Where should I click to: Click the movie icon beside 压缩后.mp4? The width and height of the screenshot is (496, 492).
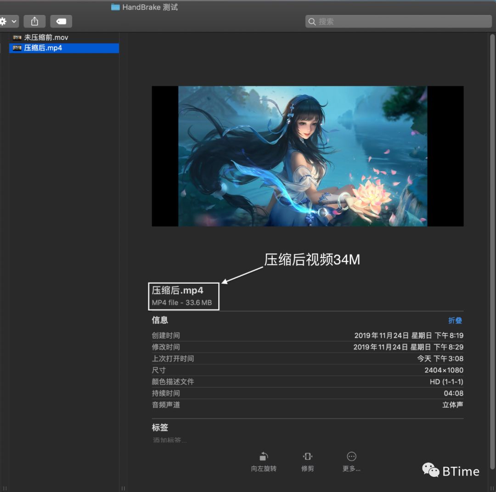(17, 48)
